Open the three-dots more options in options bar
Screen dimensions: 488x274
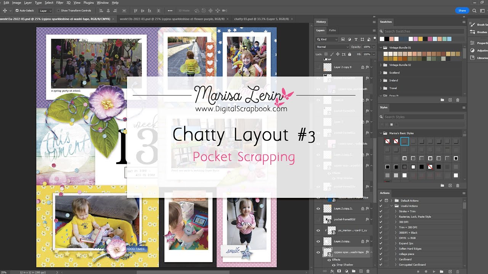point(170,11)
